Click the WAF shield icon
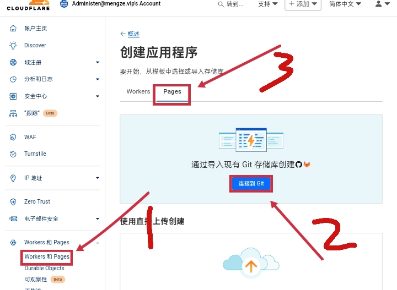 click(13, 137)
